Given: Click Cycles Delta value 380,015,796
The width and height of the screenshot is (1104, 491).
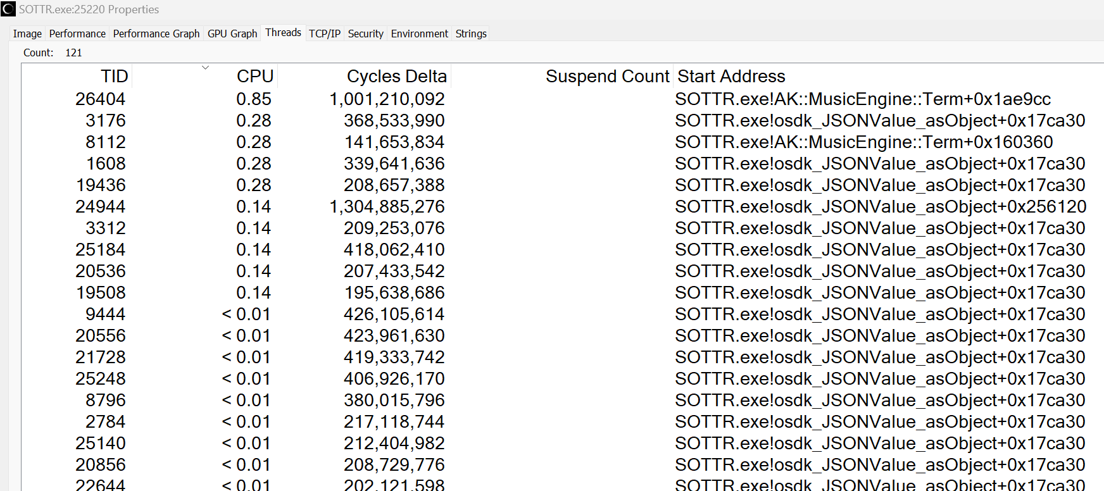Looking at the screenshot, I should tap(394, 400).
